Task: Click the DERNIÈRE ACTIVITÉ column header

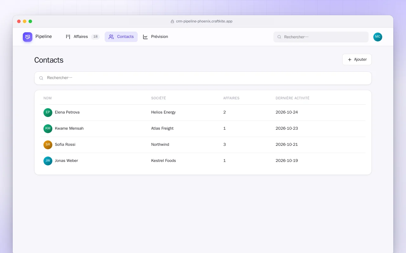Action: (292, 98)
